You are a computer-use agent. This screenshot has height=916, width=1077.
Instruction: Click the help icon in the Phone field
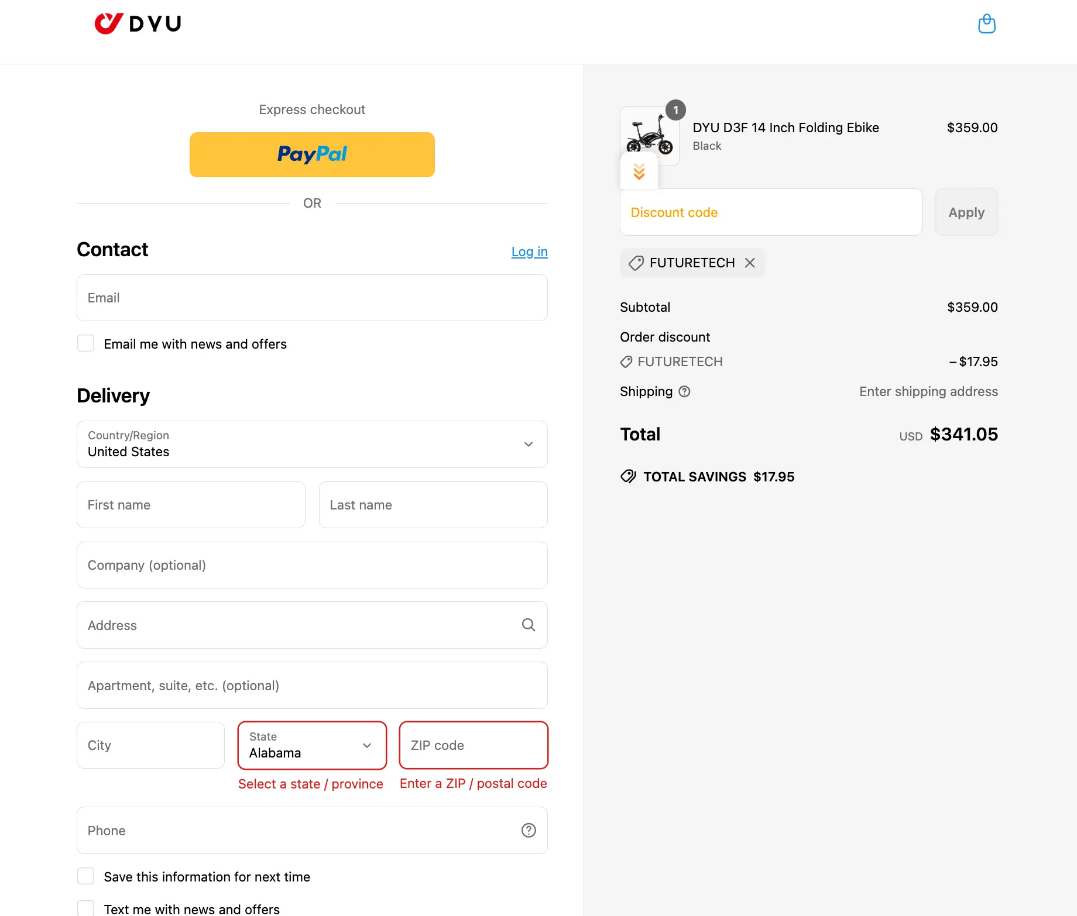(529, 830)
